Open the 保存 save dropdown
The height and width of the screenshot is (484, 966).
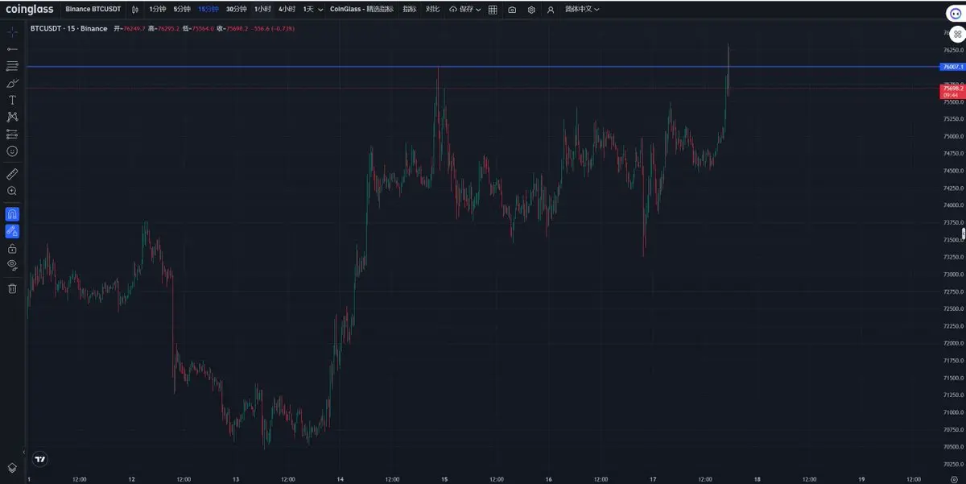(x=465, y=10)
